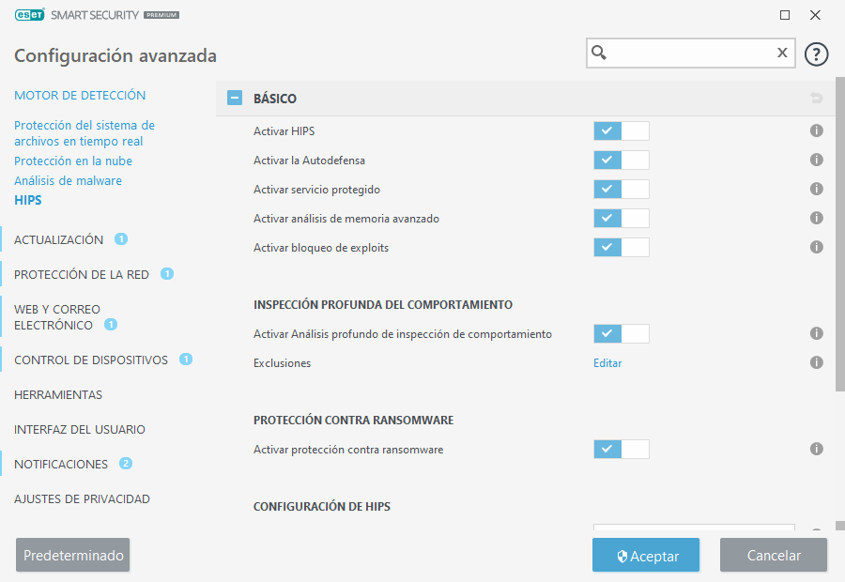Close the ESET window
Viewport: 845px width, 582px height.
click(815, 15)
